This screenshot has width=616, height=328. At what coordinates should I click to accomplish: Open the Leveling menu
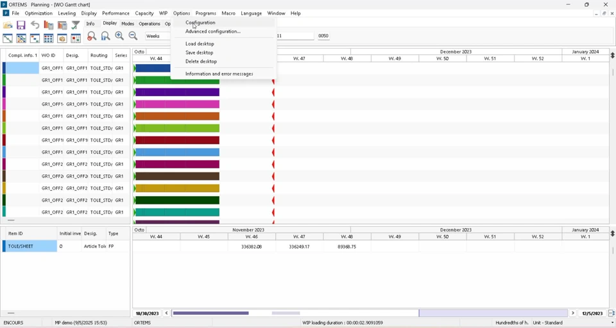click(67, 13)
